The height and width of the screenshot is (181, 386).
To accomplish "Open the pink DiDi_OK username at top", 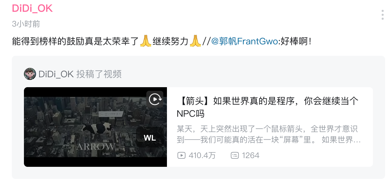I will point(32,8).
